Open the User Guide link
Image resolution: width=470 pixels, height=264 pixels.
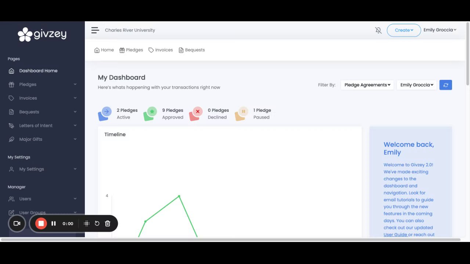pos(395,235)
